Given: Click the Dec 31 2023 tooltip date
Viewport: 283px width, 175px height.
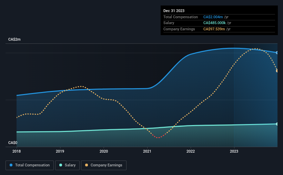Looking at the screenshot, I should coord(174,11).
